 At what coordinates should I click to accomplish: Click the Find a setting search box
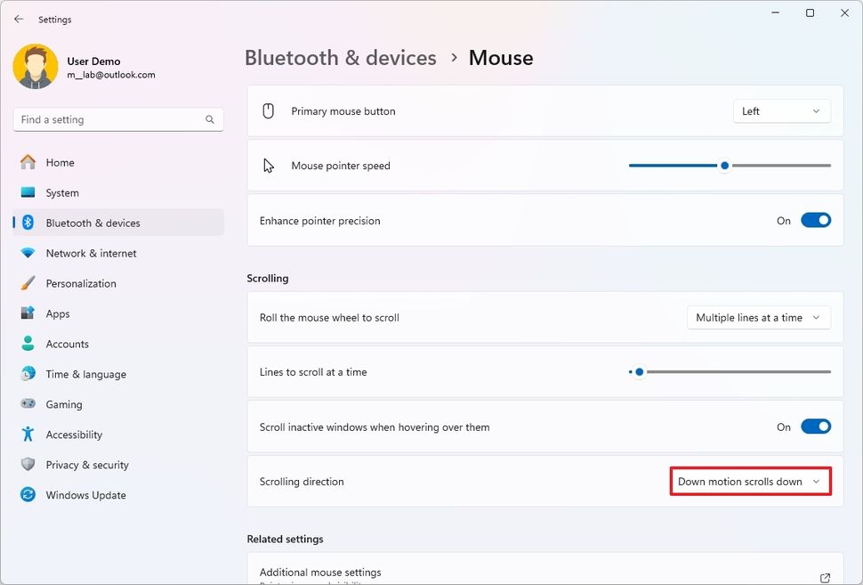(x=117, y=118)
